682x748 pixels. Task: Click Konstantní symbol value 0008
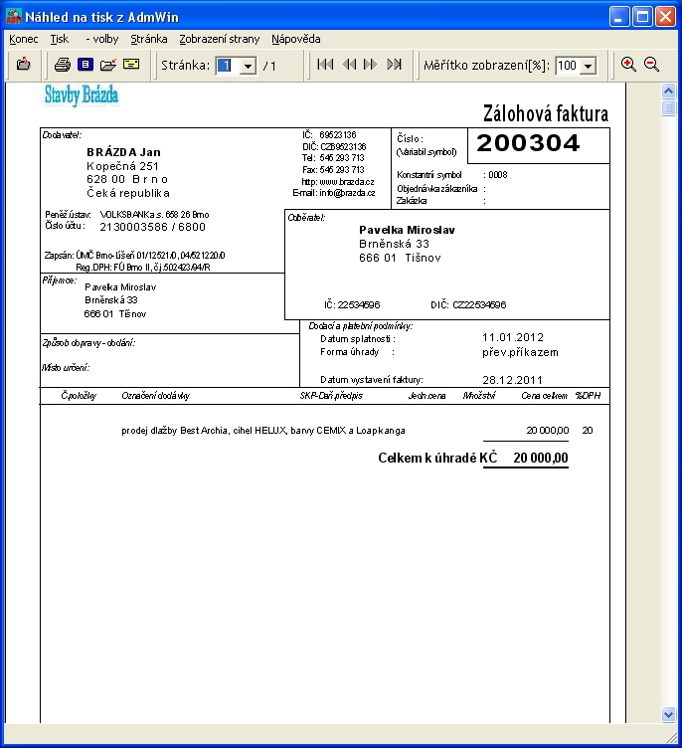click(497, 175)
